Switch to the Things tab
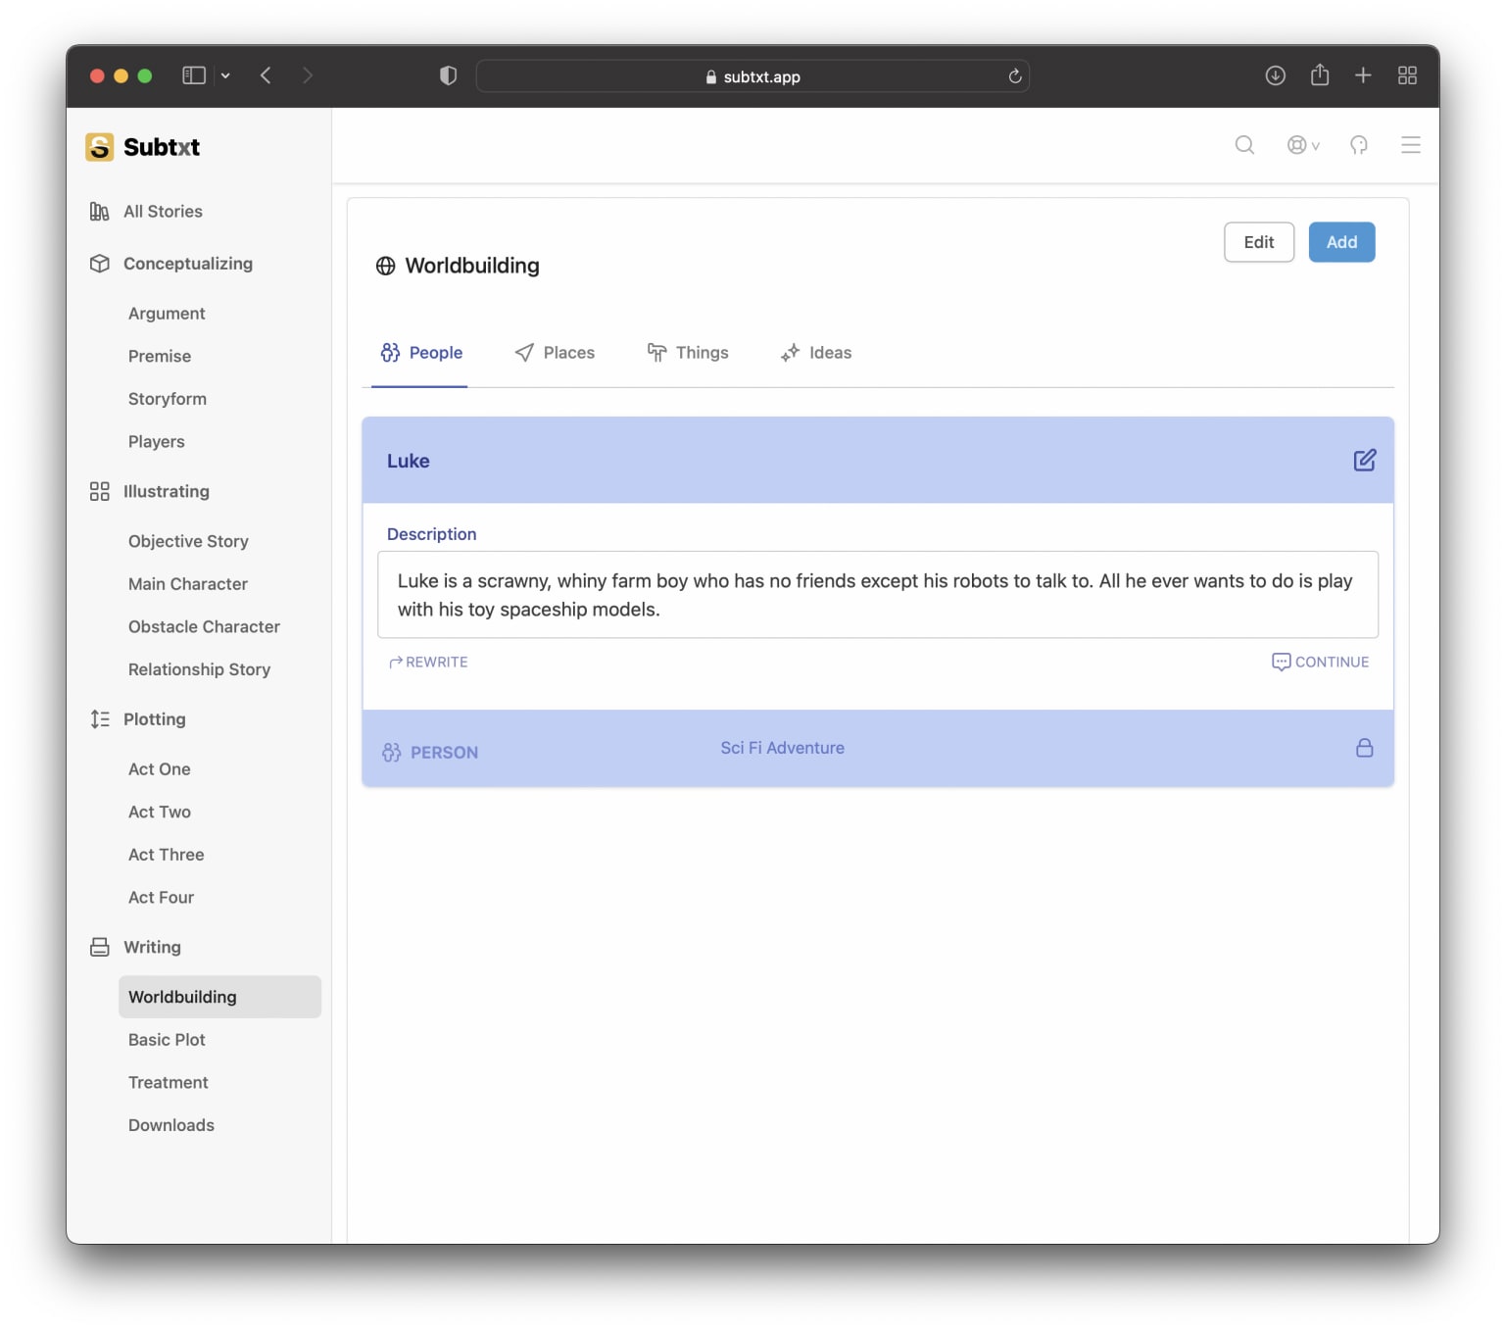The height and width of the screenshot is (1331, 1505). click(688, 353)
